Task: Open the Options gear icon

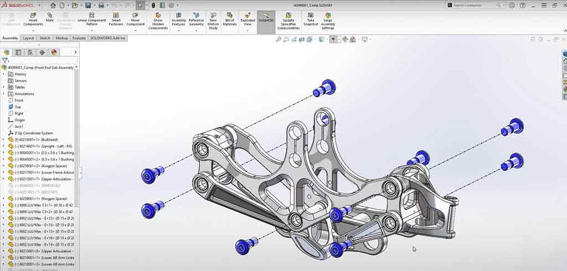Action: click(171, 6)
